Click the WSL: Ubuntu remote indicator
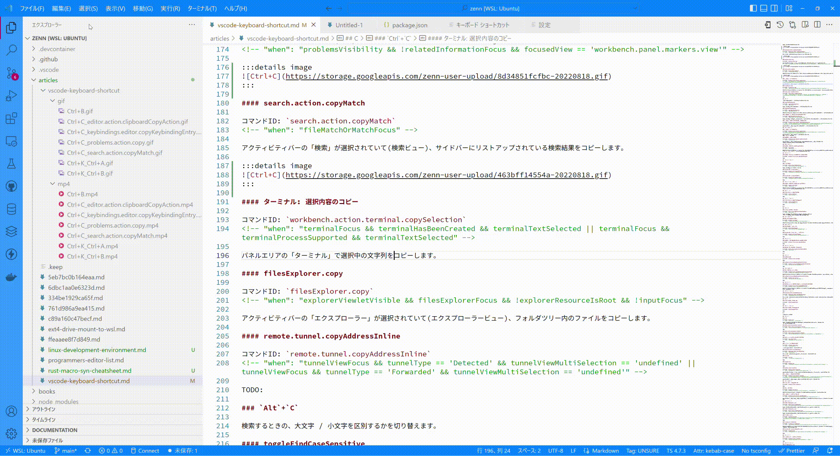The height and width of the screenshot is (456, 840). [25, 451]
